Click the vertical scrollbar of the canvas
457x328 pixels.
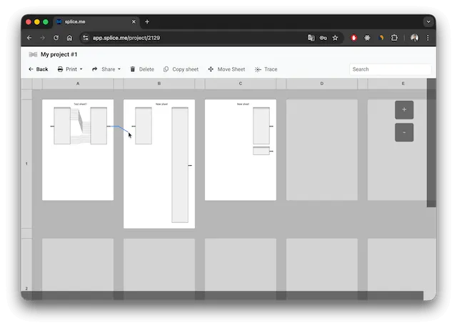point(431,143)
